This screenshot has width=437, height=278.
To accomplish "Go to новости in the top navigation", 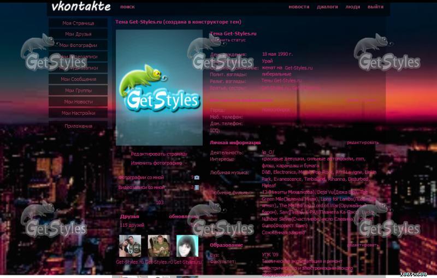I will [x=299, y=7].
